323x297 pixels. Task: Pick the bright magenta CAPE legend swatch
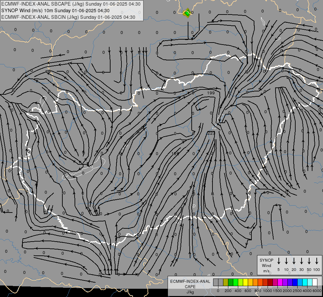pyautogui.click(x=280, y=282)
